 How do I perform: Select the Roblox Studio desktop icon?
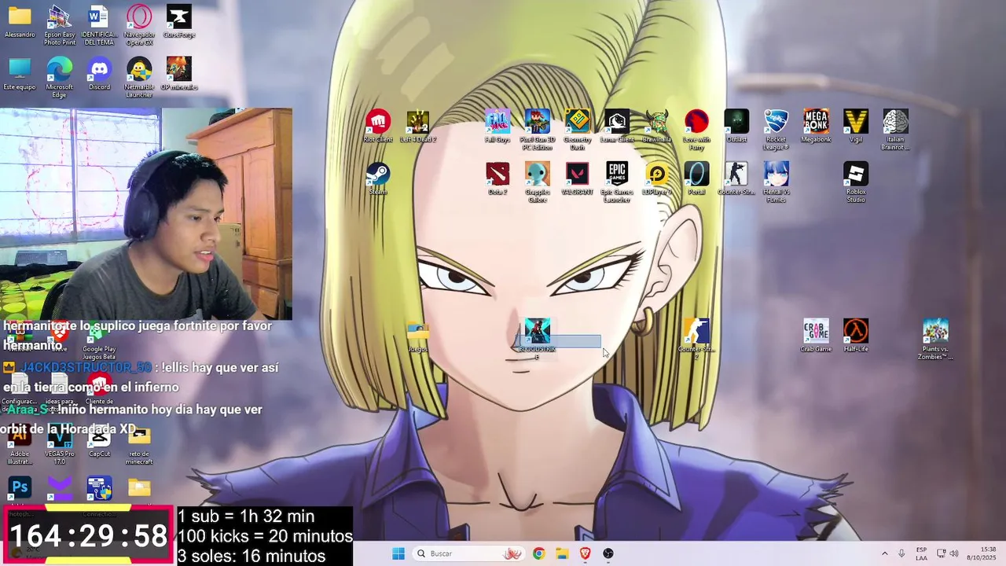click(x=856, y=182)
